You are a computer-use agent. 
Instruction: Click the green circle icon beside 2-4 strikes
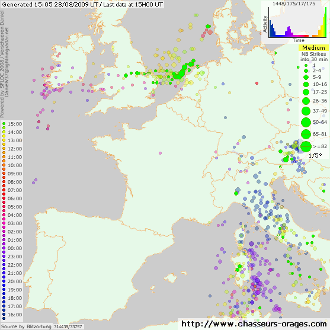coord(306,71)
